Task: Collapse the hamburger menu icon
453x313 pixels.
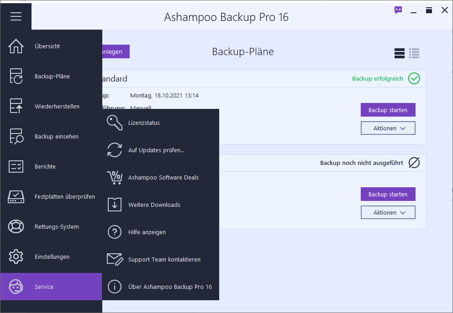Action: click(x=16, y=16)
